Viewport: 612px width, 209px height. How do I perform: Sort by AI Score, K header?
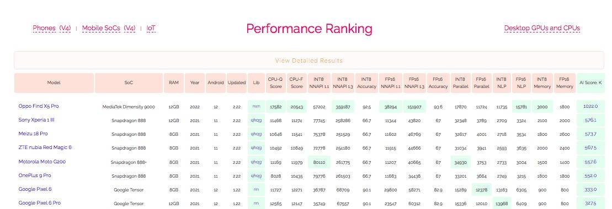point(590,83)
